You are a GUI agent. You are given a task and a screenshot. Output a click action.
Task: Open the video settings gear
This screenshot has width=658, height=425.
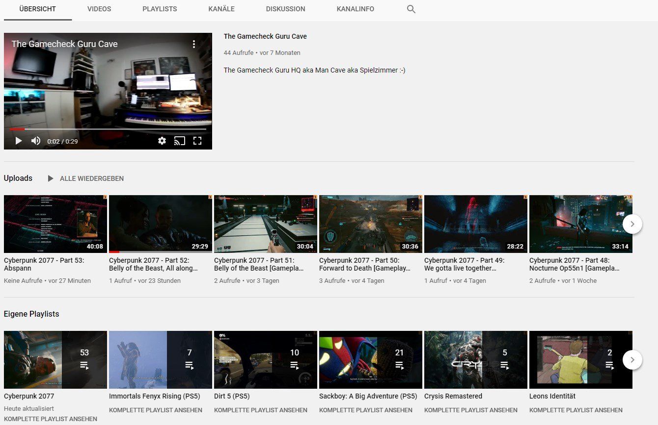[162, 141]
